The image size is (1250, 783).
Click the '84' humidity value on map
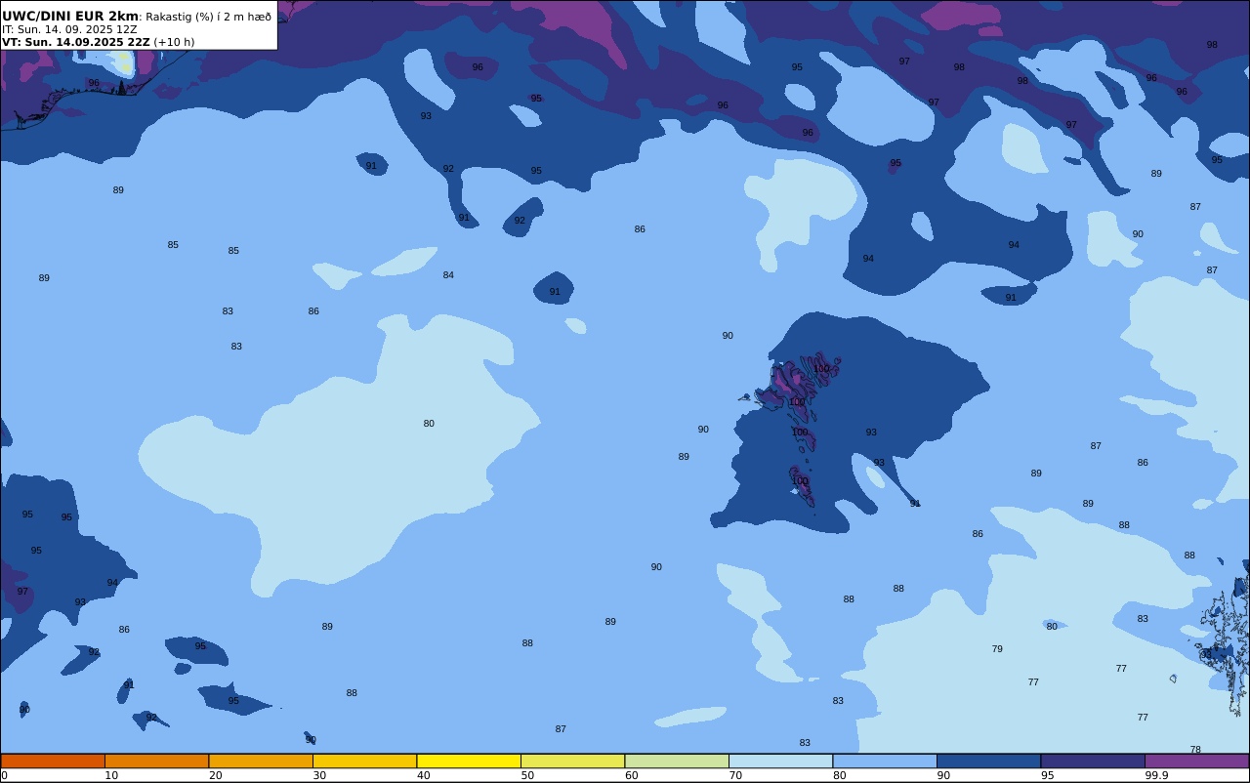(x=448, y=275)
